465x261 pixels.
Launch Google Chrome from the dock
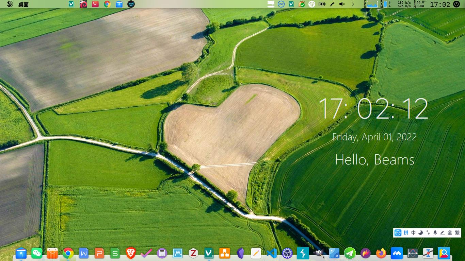(68, 253)
